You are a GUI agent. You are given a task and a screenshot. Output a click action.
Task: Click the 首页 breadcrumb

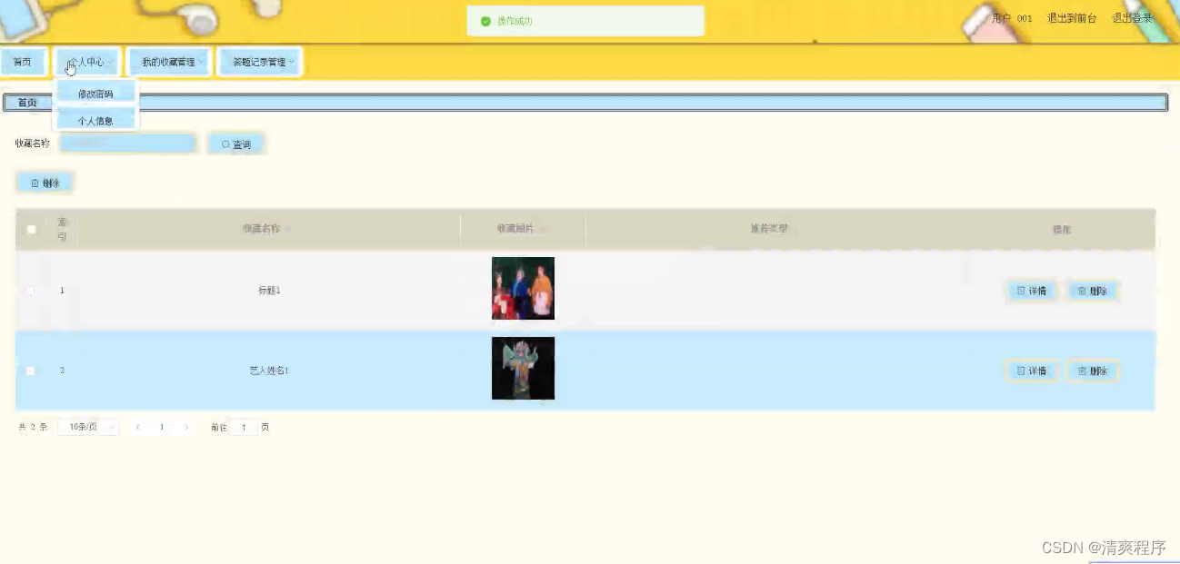click(27, 103)
